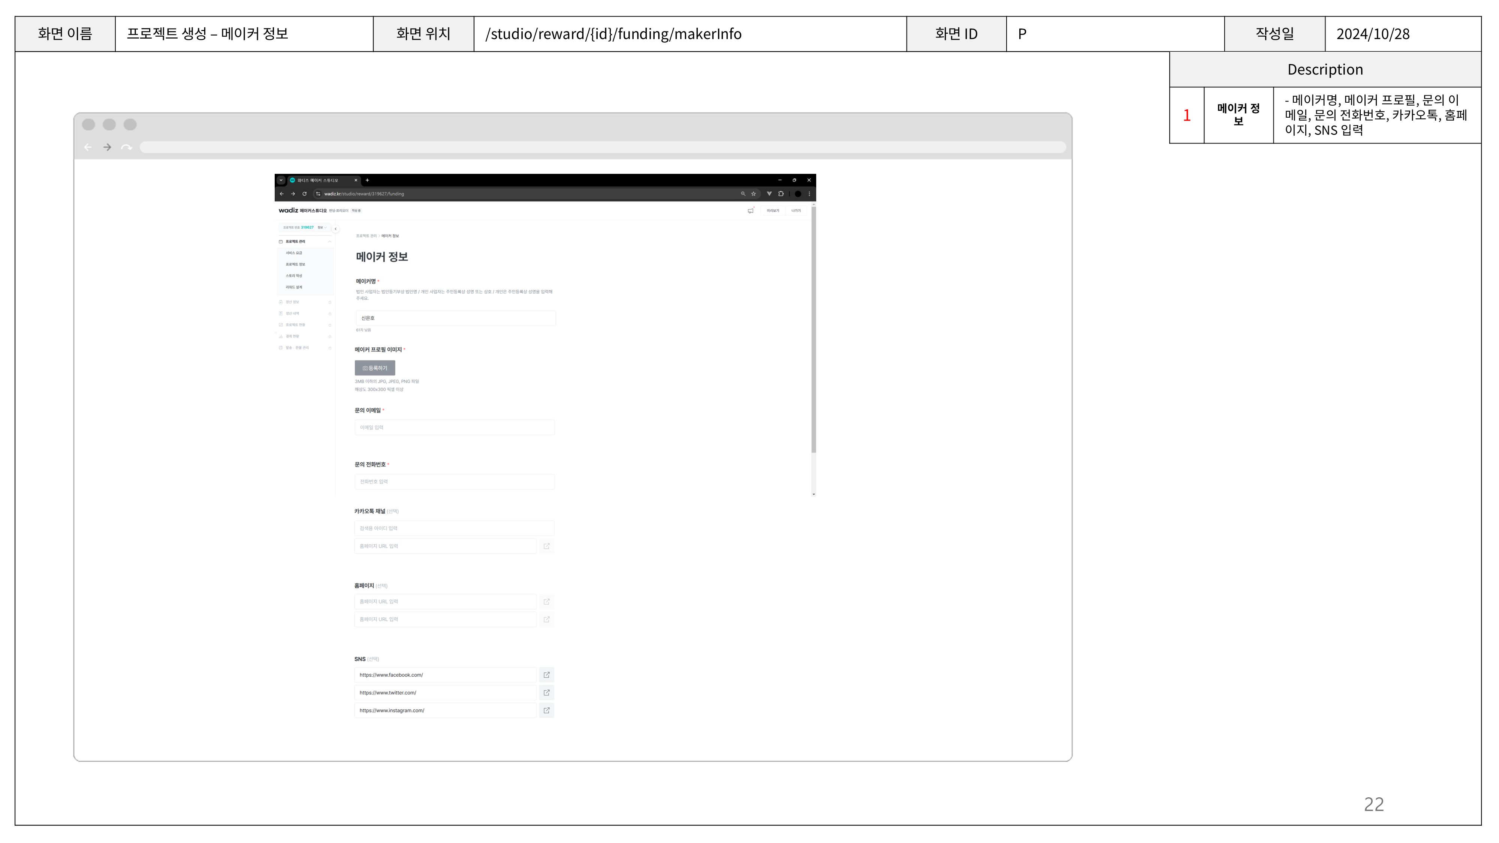Click the 문의 이메일 input field

(x=454, y=427)
